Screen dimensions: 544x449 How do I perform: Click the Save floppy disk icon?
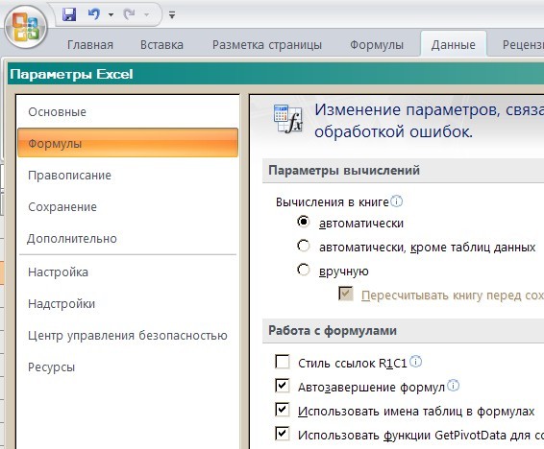click(x=69, y=14)
